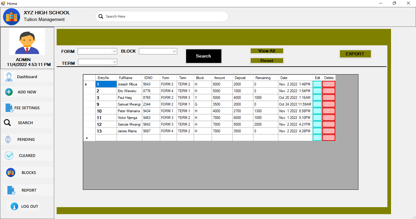Click the View All button
Screen dimensions: 416x219
(267, 50)
